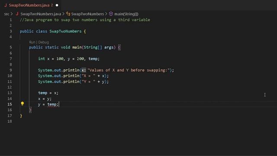Screen dimensions: 277x156
Task: Select the main(String[]) method breadcrumb
Action: coord(126,14)
